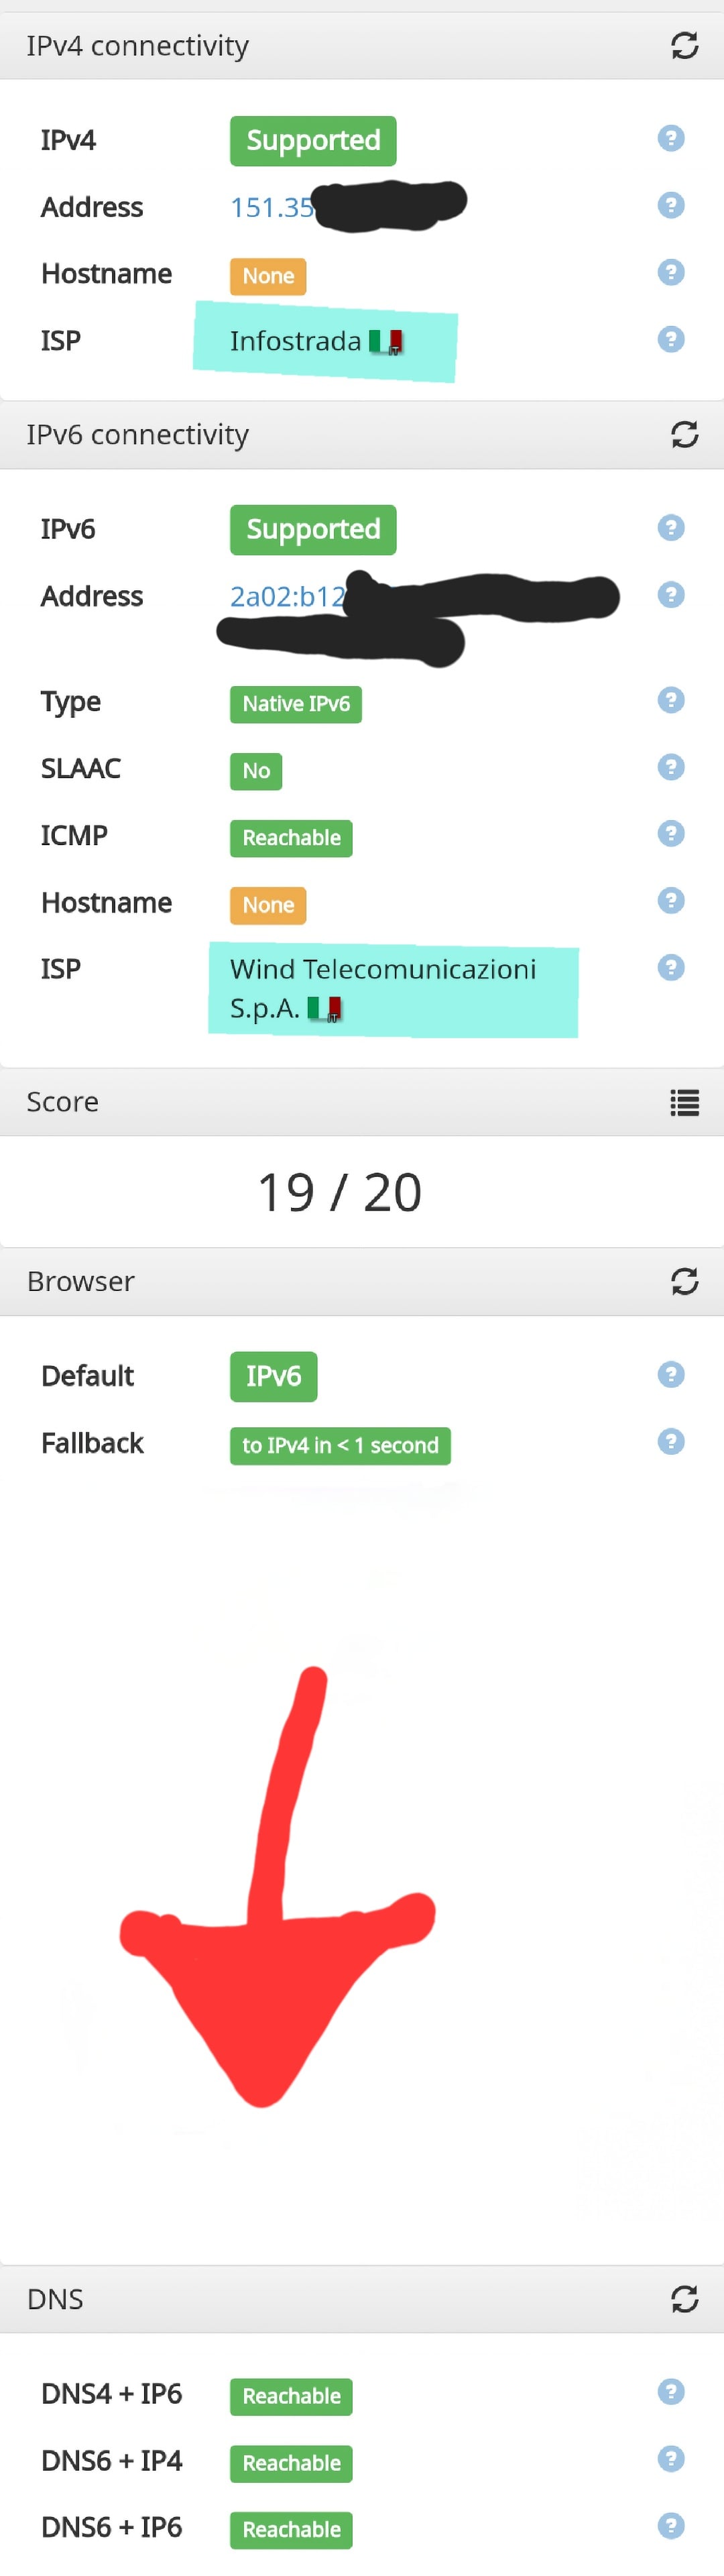Open the Score details list icon
This screenshot has height=2576, width=724.
point(684,1102)
